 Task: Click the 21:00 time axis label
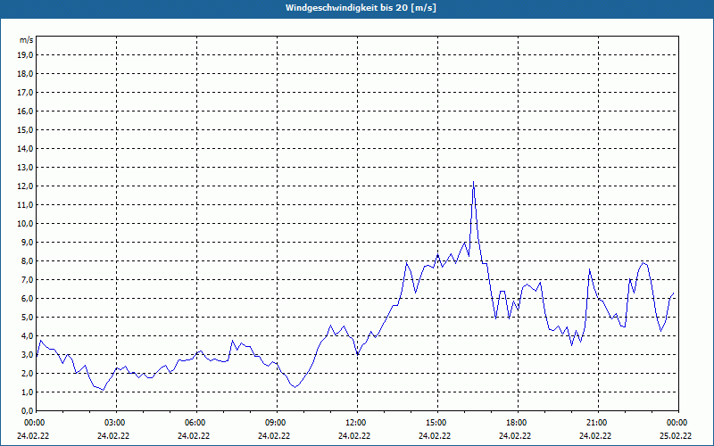tap(598, 423)
